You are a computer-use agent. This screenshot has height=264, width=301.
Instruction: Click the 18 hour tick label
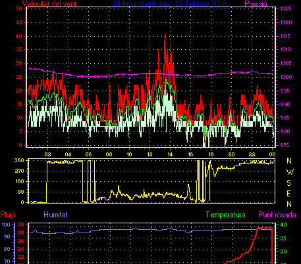click(211, 154)
